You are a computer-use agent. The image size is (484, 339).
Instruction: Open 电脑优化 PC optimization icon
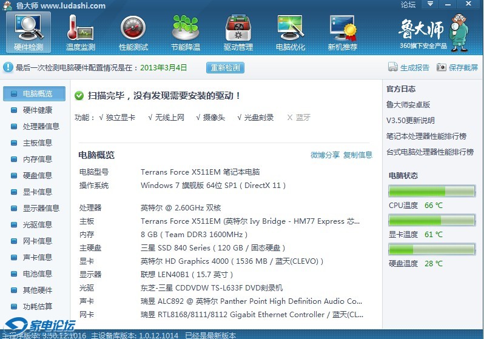[290, 32]
